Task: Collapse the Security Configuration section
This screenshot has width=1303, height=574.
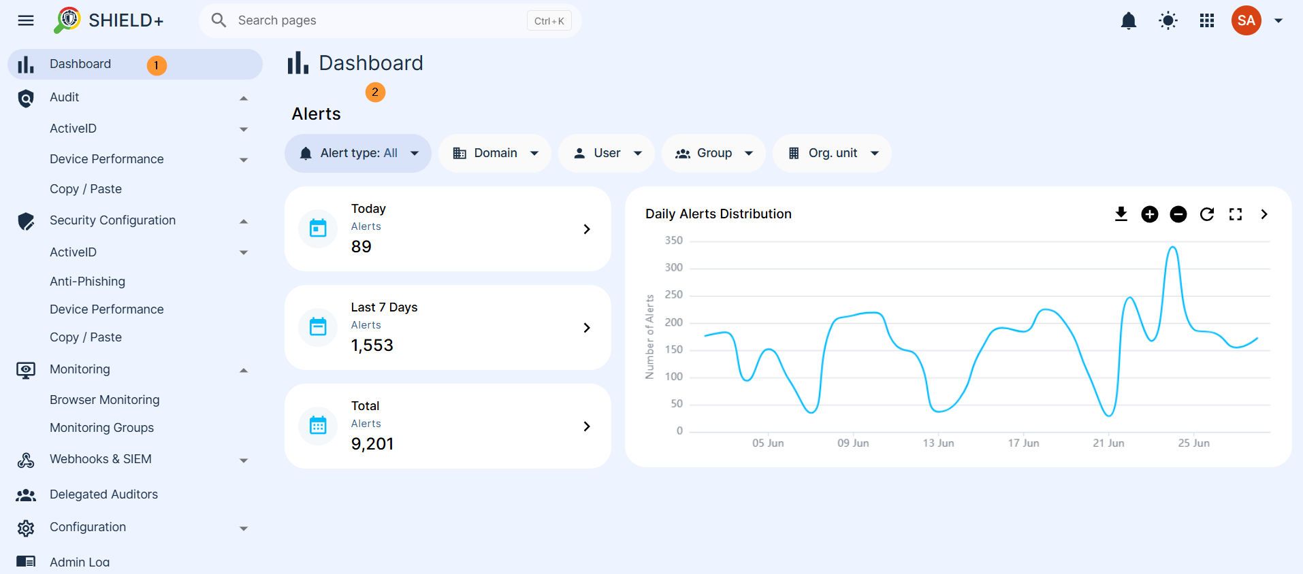Action: point(244,222)
